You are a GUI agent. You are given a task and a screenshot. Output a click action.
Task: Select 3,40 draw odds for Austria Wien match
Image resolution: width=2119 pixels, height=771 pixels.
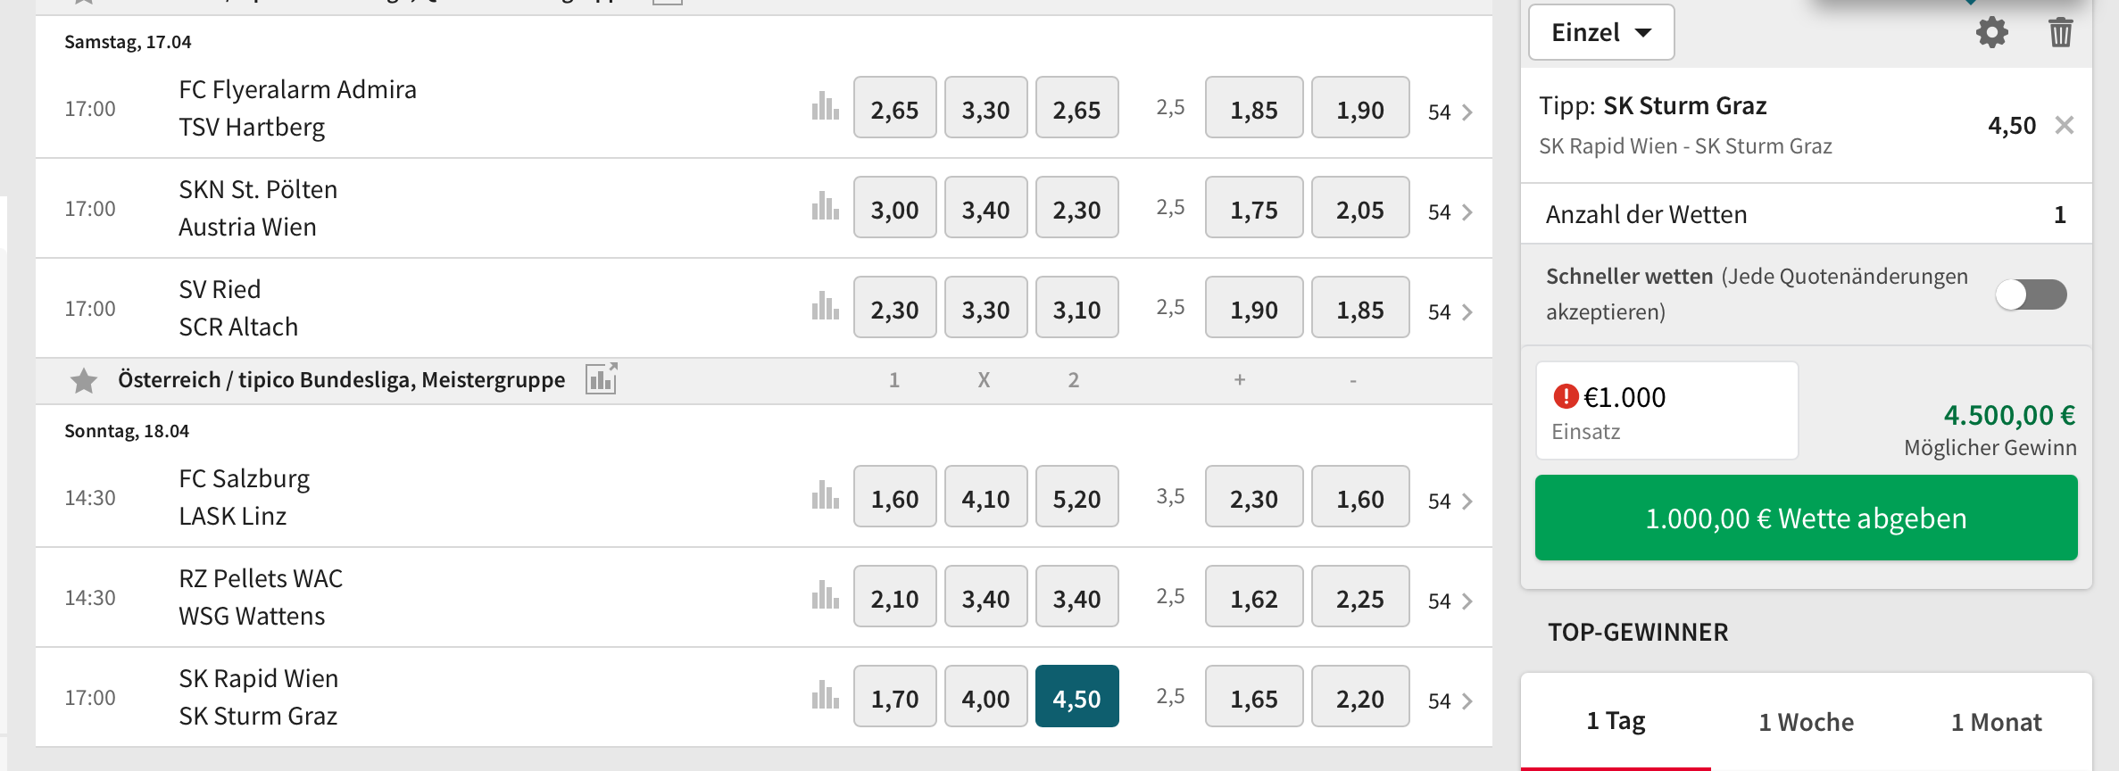coord(986,207)
